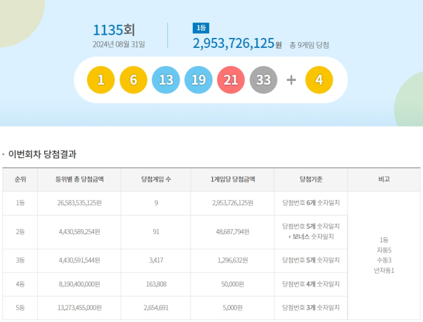423x322 pixels.
Task: Click the 3등 rank cell
Action: point(21,260)
